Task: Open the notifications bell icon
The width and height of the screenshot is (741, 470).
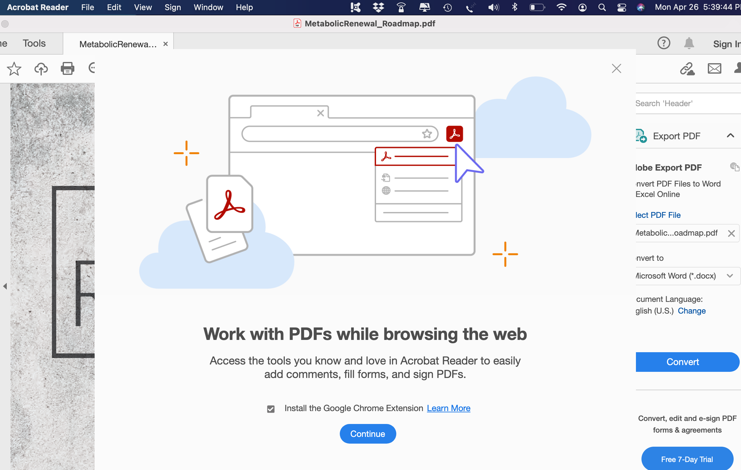Action: tap(689, 43)
